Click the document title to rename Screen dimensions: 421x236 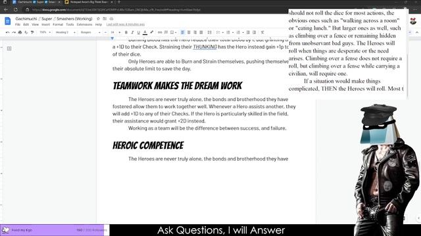pyautogui.click(x=54, y=19)
